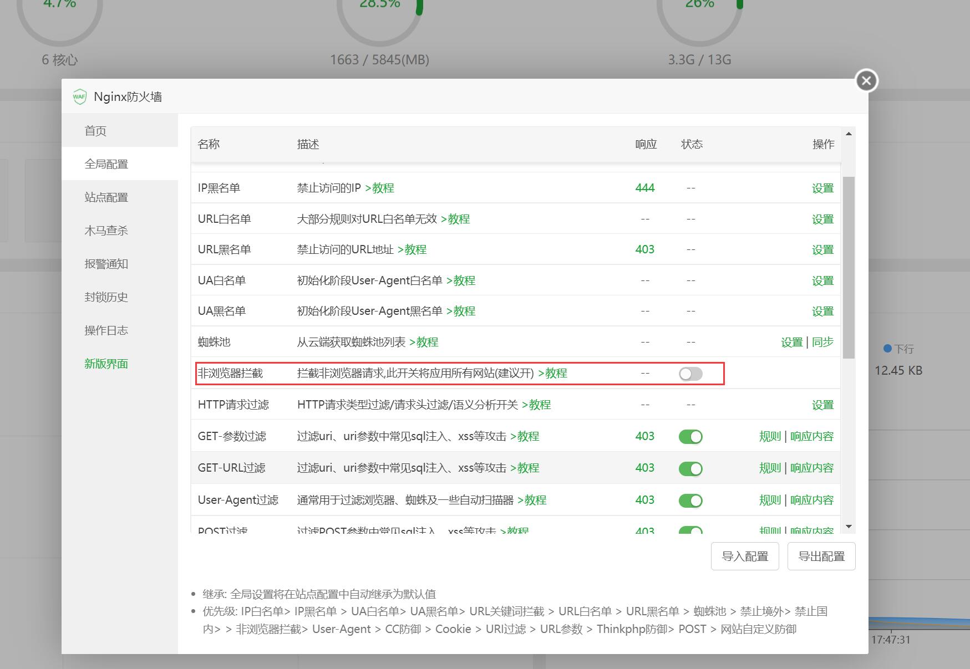This screenshot has width=970, height=669.
Task: Turn off GET-URL过滤 switch
Action: pyautogui.click(x=690, y=468)
